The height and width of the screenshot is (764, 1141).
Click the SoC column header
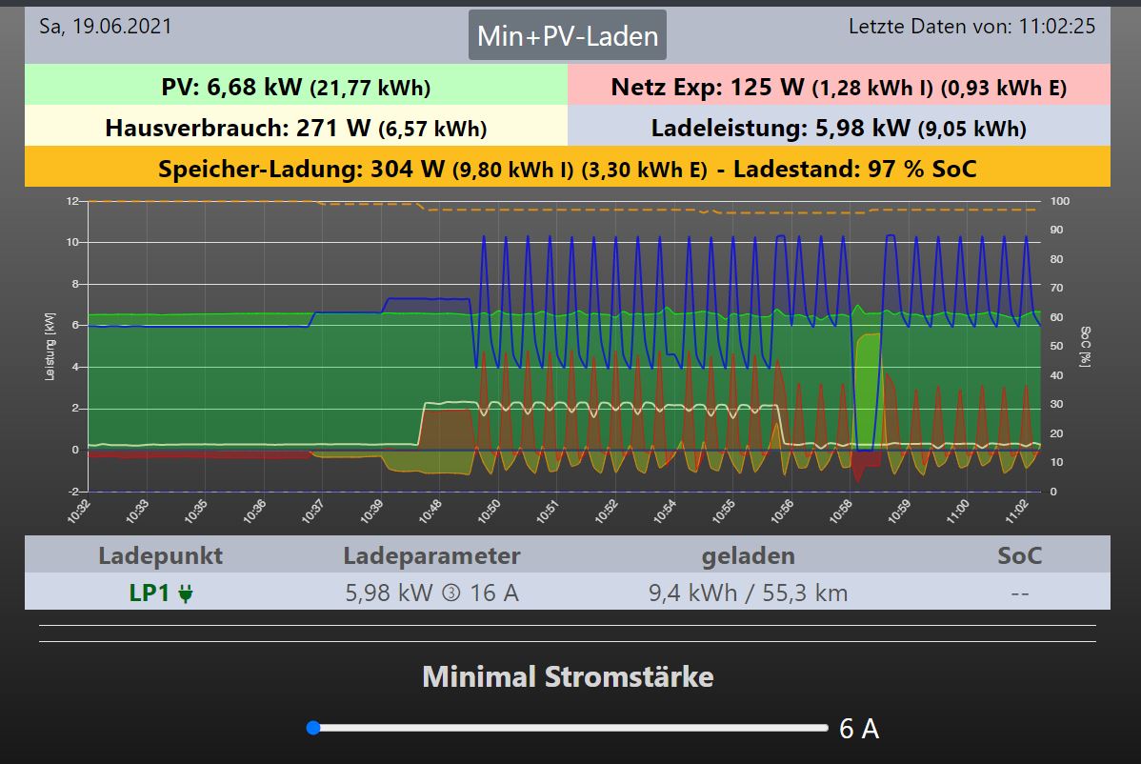pyautogui.click(x=1019, y=555)
